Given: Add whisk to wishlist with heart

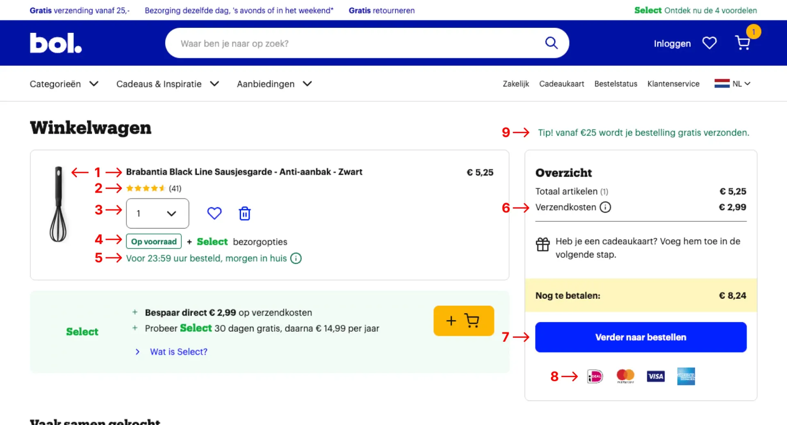Looking at the screenshot, I should 214,213.
